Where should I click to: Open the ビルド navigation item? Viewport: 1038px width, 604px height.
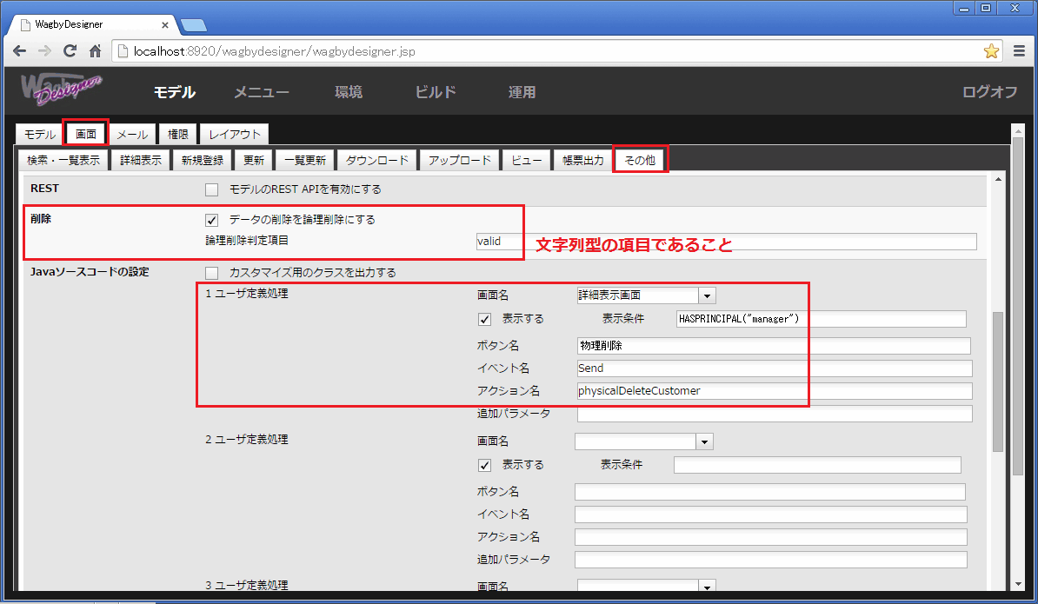(x=436, y=92)
